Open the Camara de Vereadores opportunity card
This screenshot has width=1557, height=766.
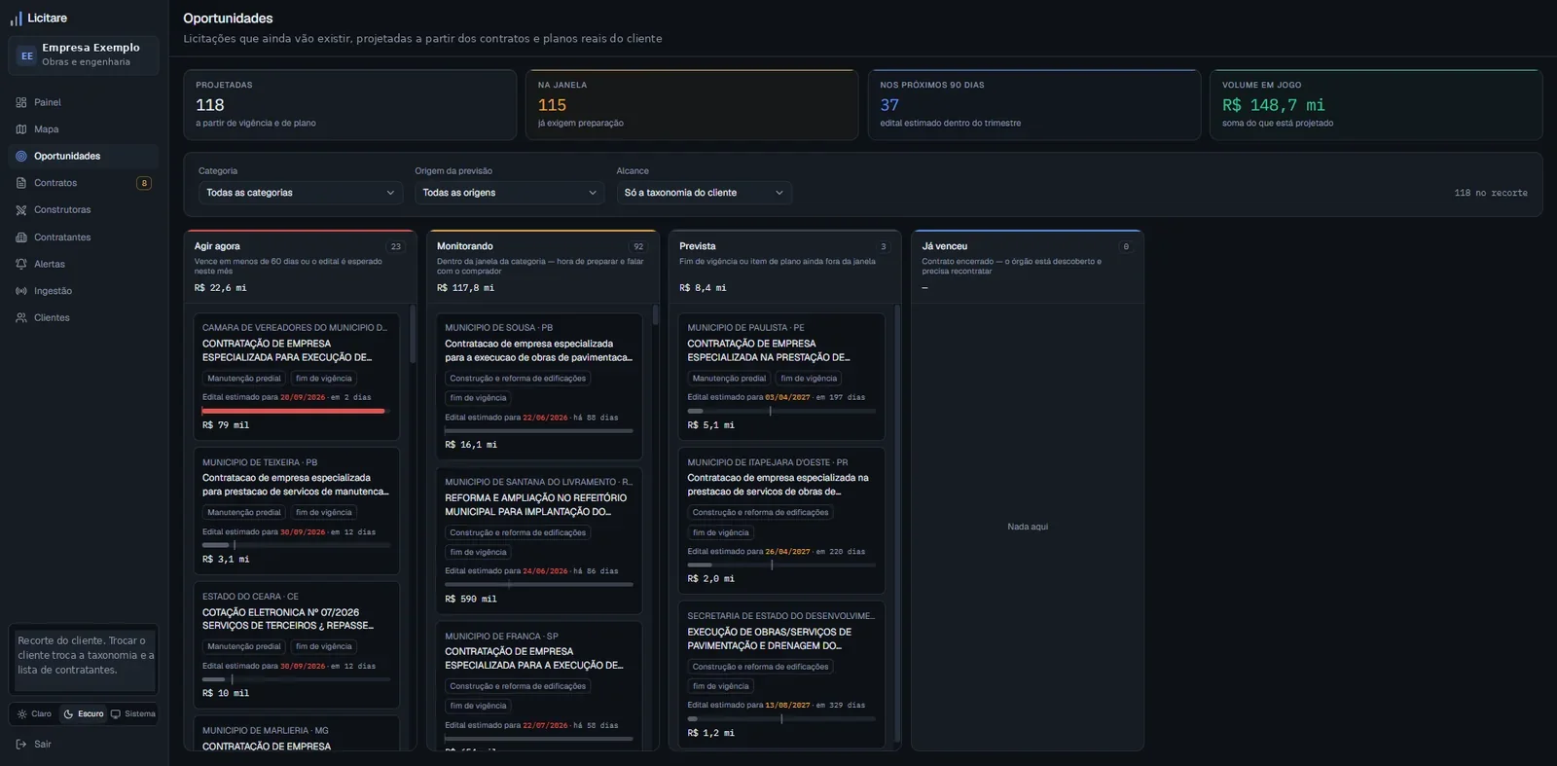296,377
